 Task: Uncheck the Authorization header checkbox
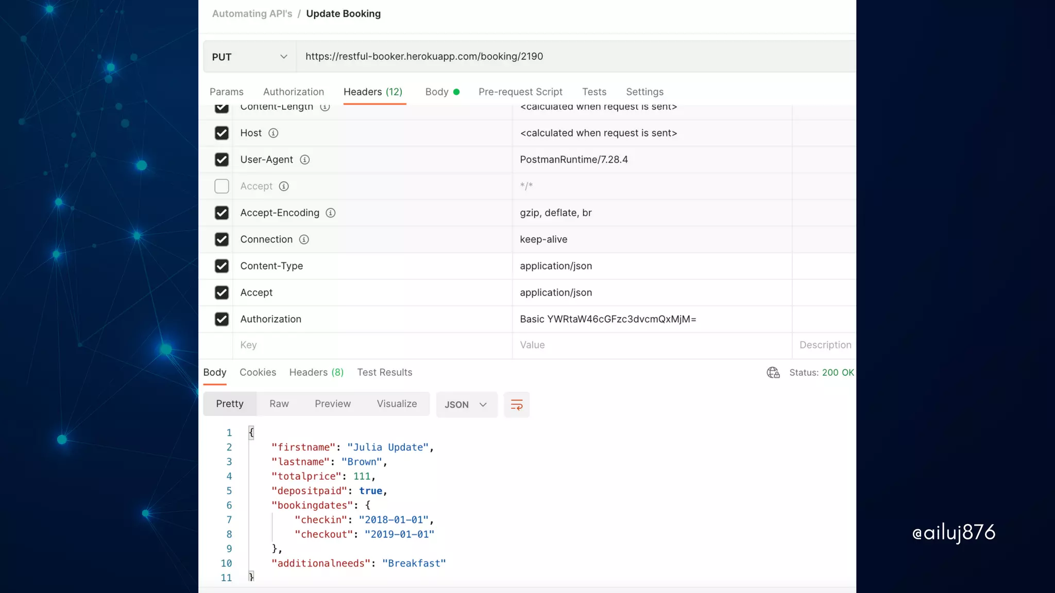[x=222, y=319]
